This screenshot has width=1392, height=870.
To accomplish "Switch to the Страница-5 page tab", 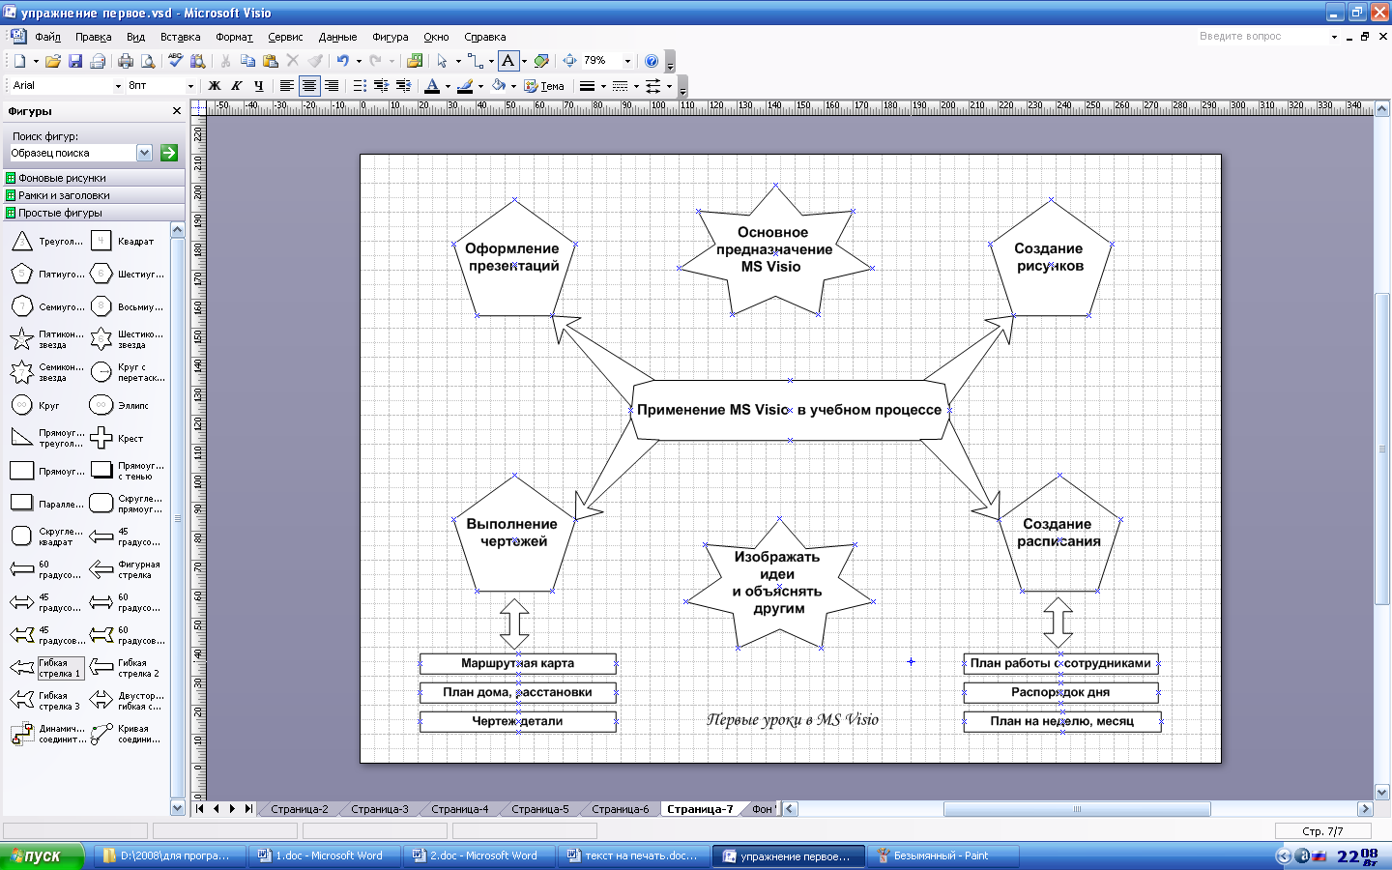I will tap(540, 809).
